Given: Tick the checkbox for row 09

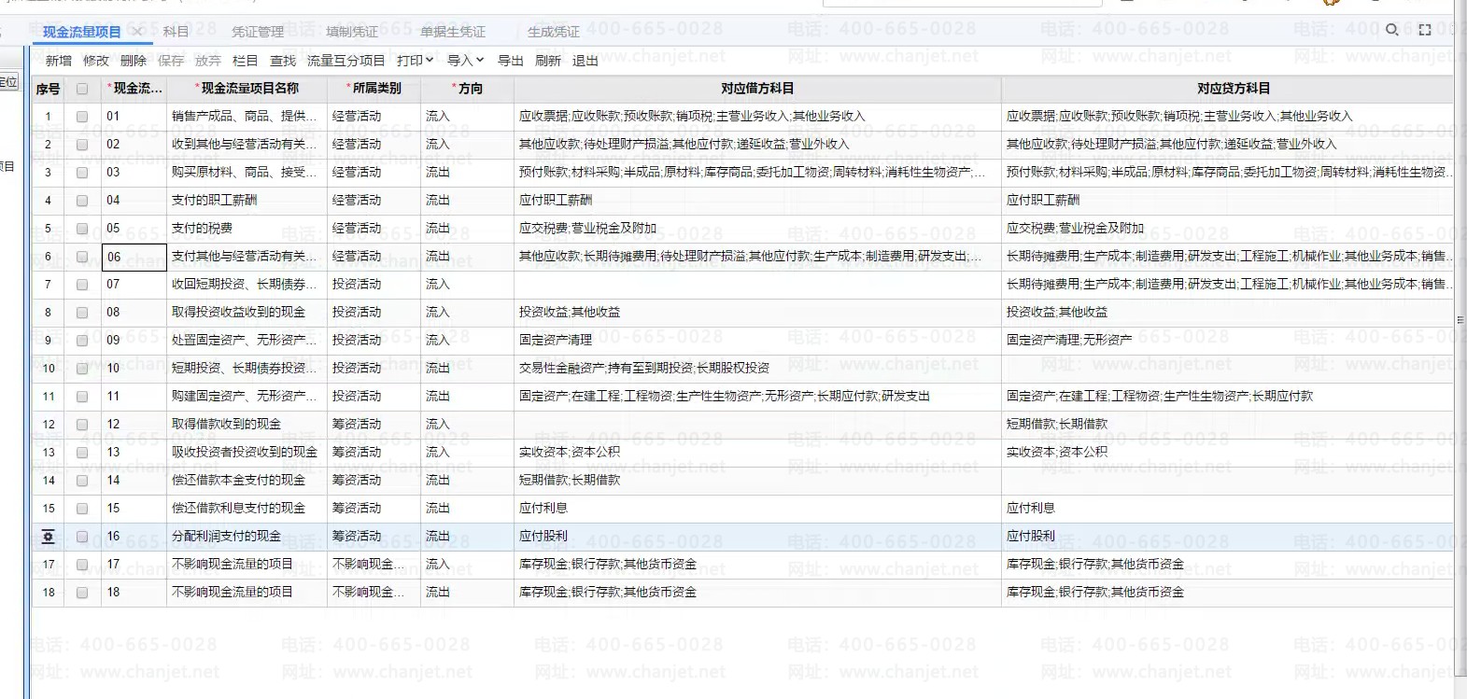Looking at the screenshot, I should coord(82,341).
